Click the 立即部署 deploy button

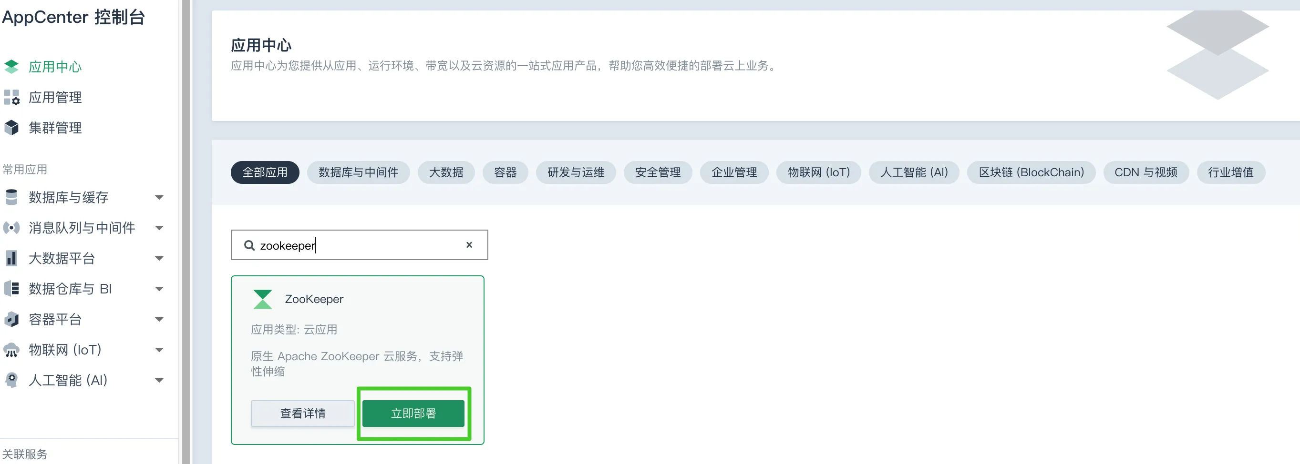(x=413, y=413)
